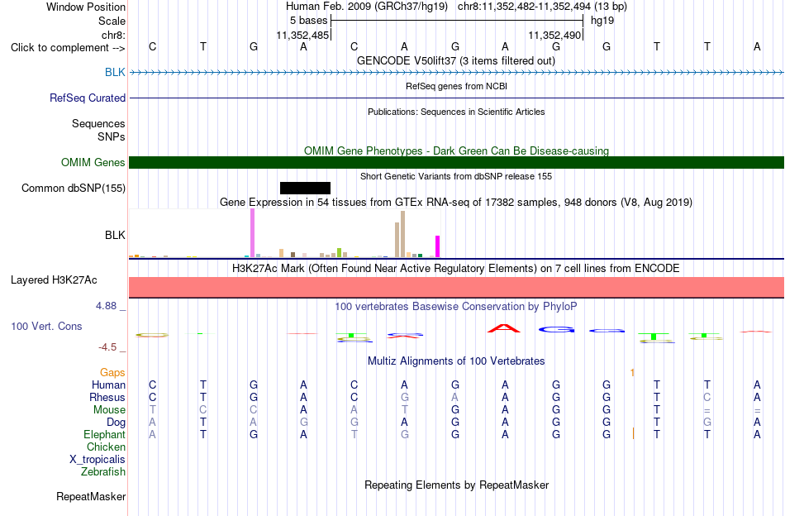
Task: Click the tallest tan bar in GTEx chart
Action: coord(402,235)
